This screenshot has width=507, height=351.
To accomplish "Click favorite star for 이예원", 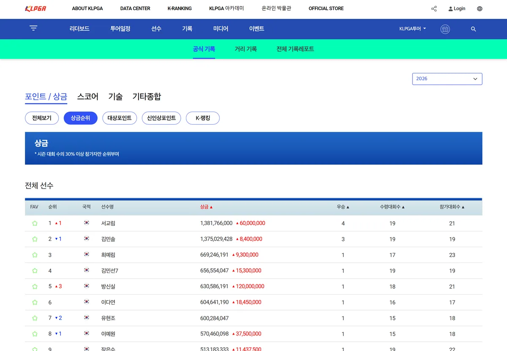I will [x=35, y=334].
